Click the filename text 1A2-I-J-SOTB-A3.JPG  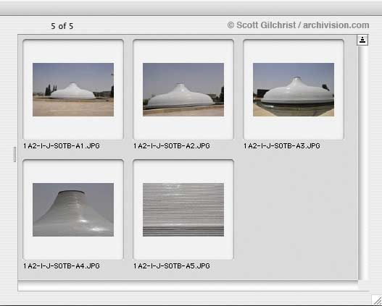coord(282,146)
